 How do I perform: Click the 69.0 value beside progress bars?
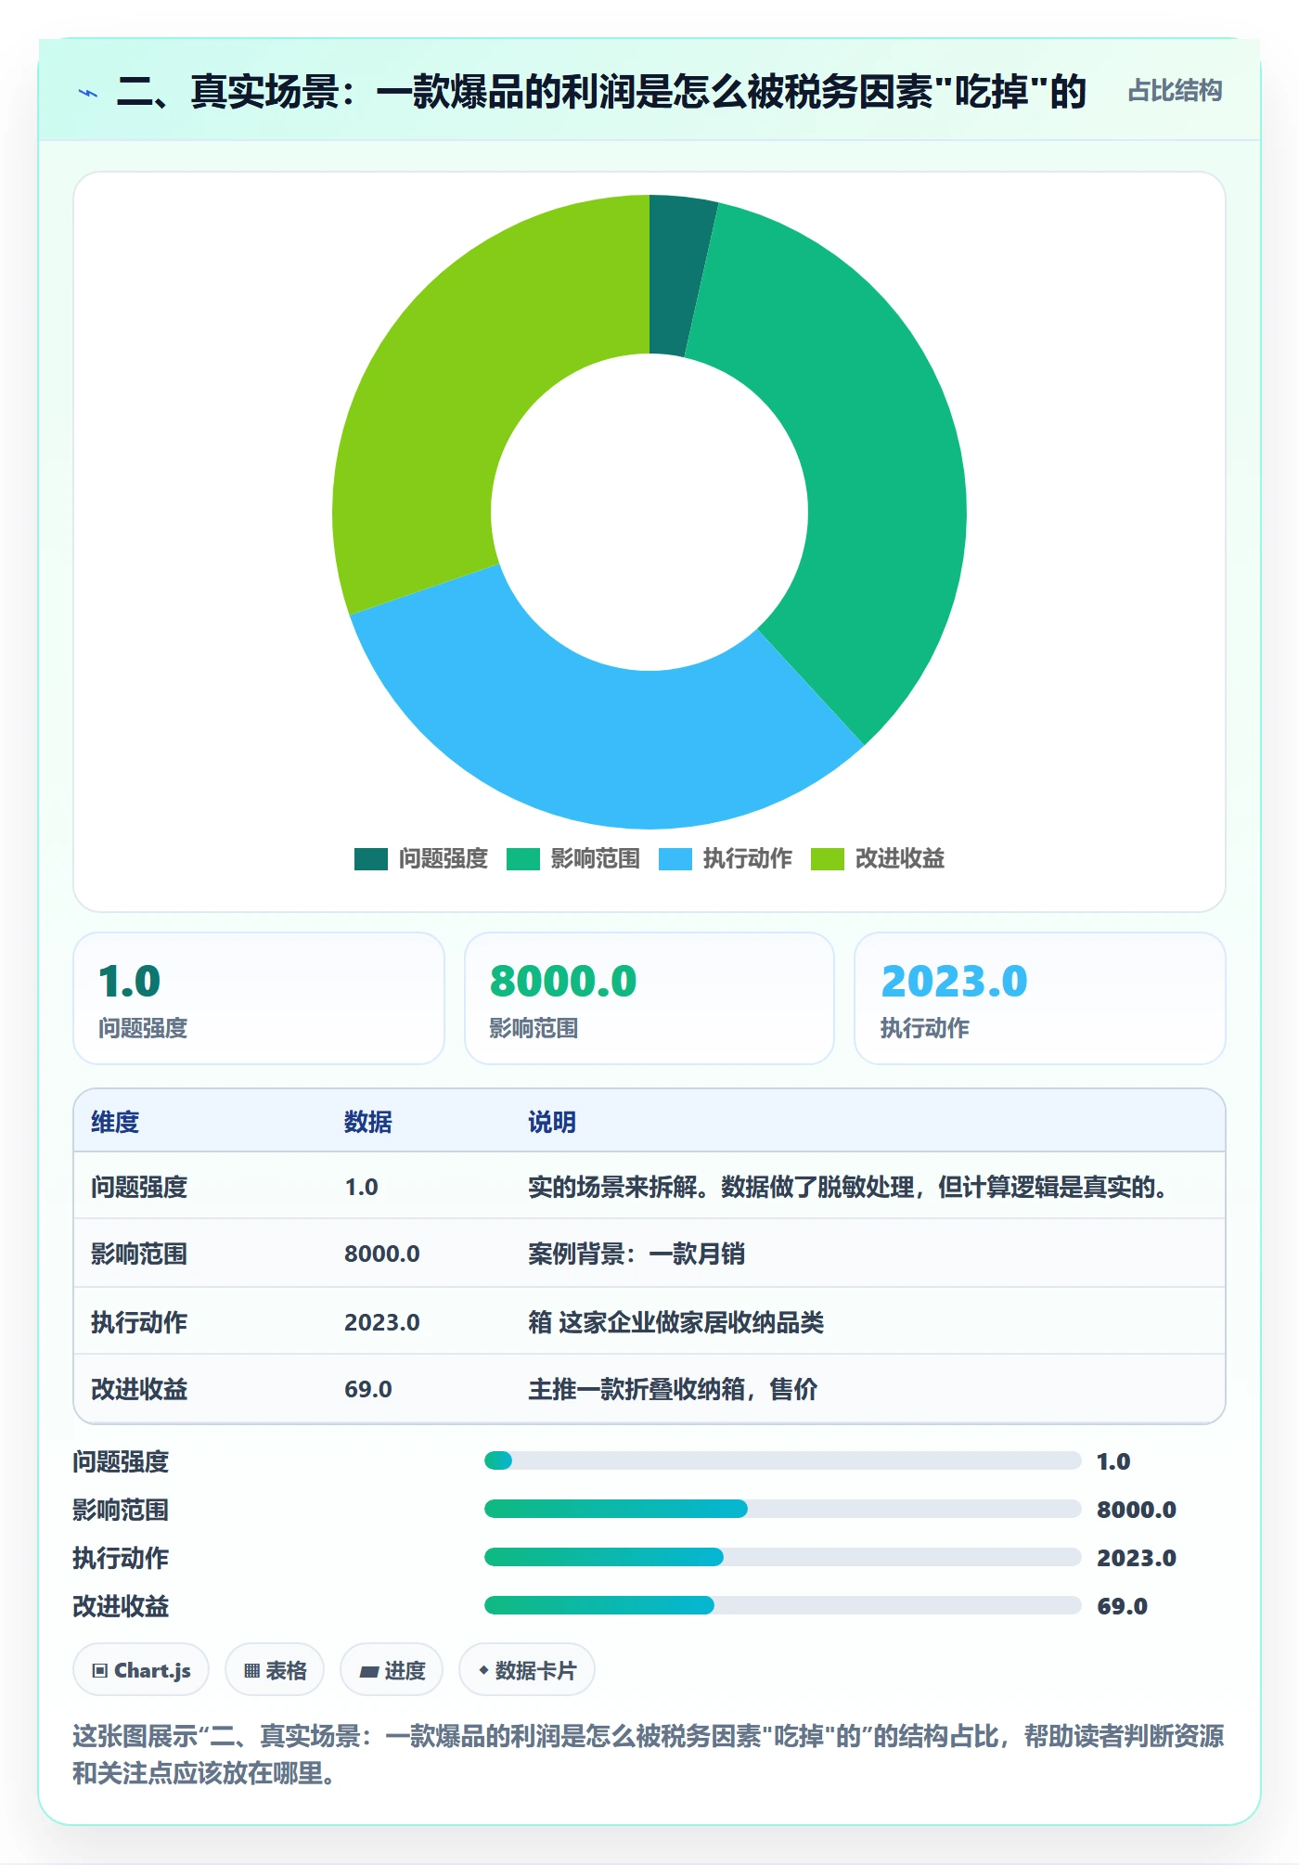[1122, 1606]
